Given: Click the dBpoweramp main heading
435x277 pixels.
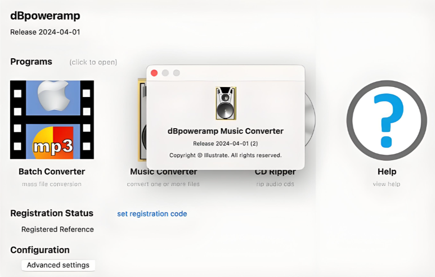Looking at the screenshot, I should tap(45, 16).
